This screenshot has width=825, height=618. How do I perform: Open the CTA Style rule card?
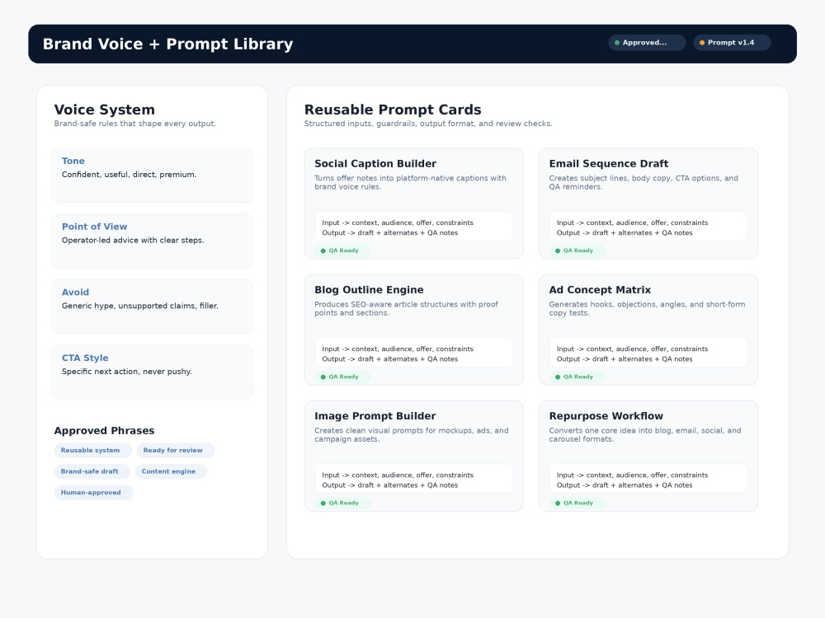[x=152, y=372]
